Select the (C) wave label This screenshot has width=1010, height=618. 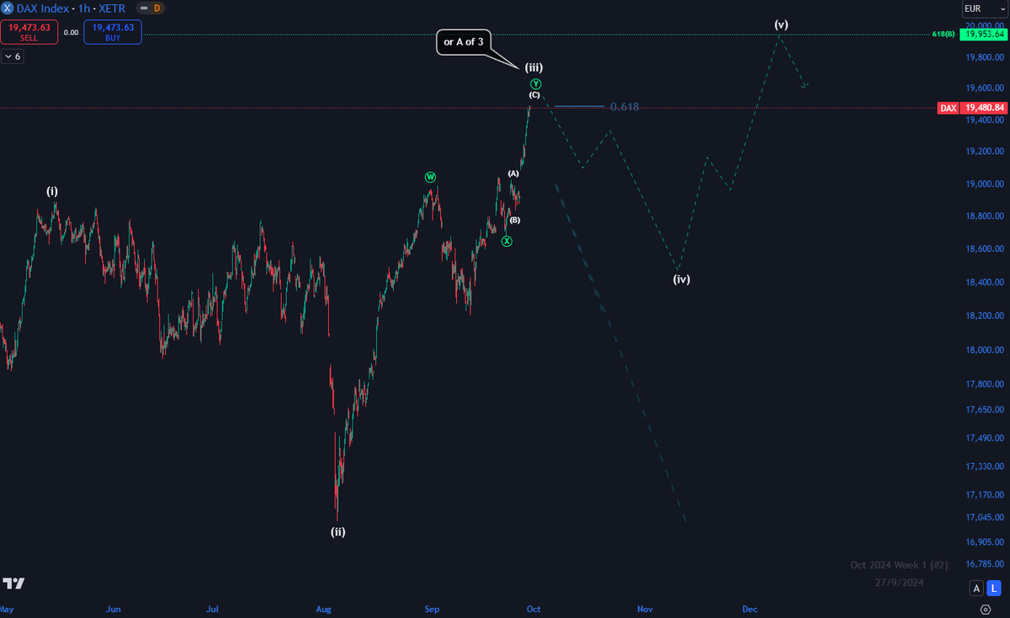tap(534, 95)
